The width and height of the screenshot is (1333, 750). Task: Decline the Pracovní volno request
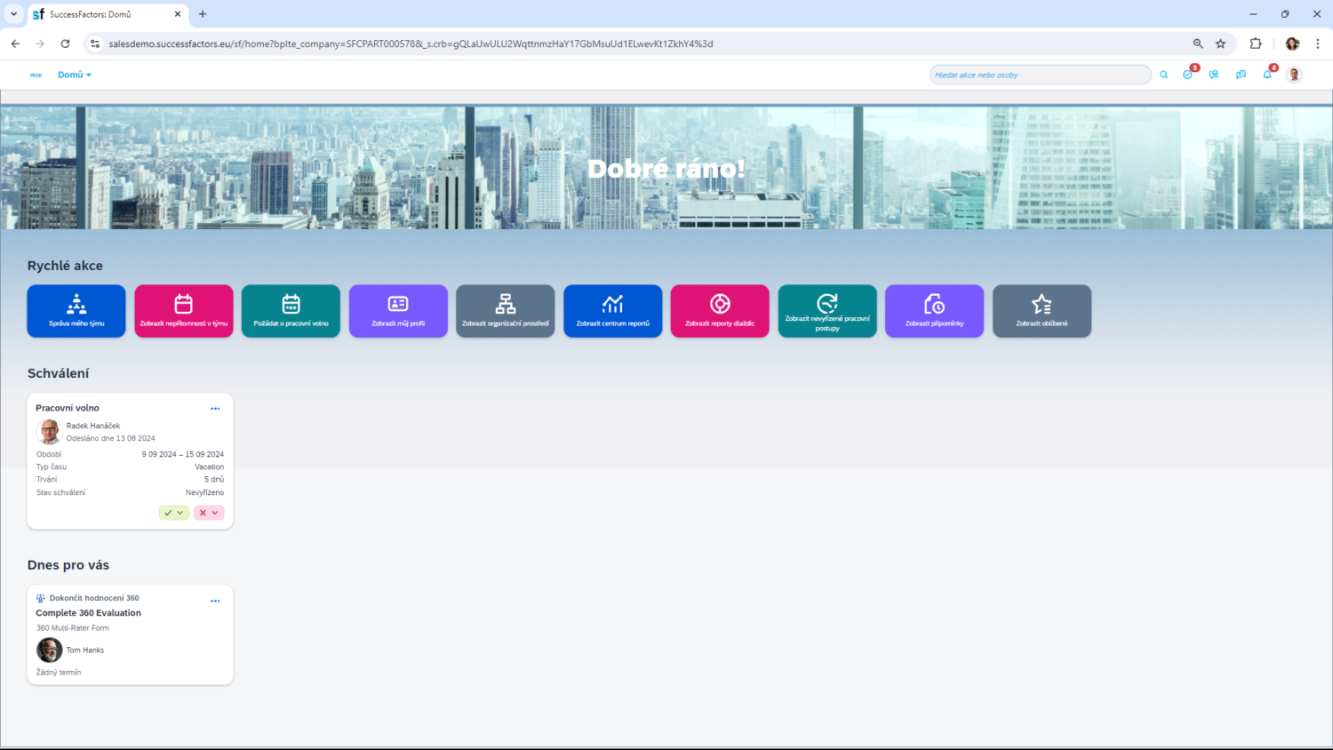tap(204, 513)
